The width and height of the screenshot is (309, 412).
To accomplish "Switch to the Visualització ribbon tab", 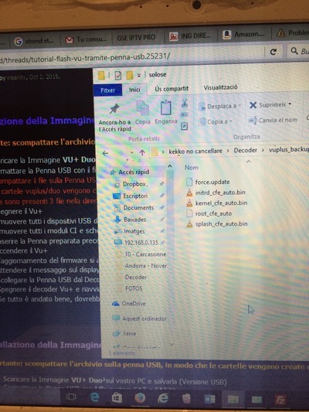I will coord(220,87).
